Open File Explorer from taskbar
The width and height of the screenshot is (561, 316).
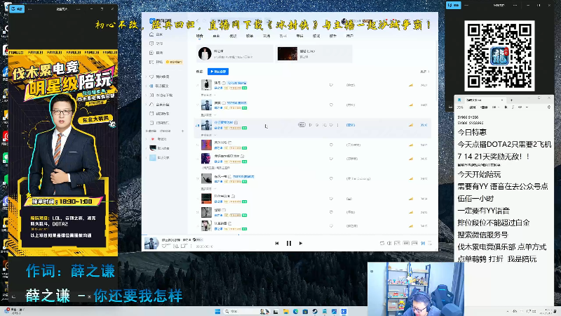[285, 311]
